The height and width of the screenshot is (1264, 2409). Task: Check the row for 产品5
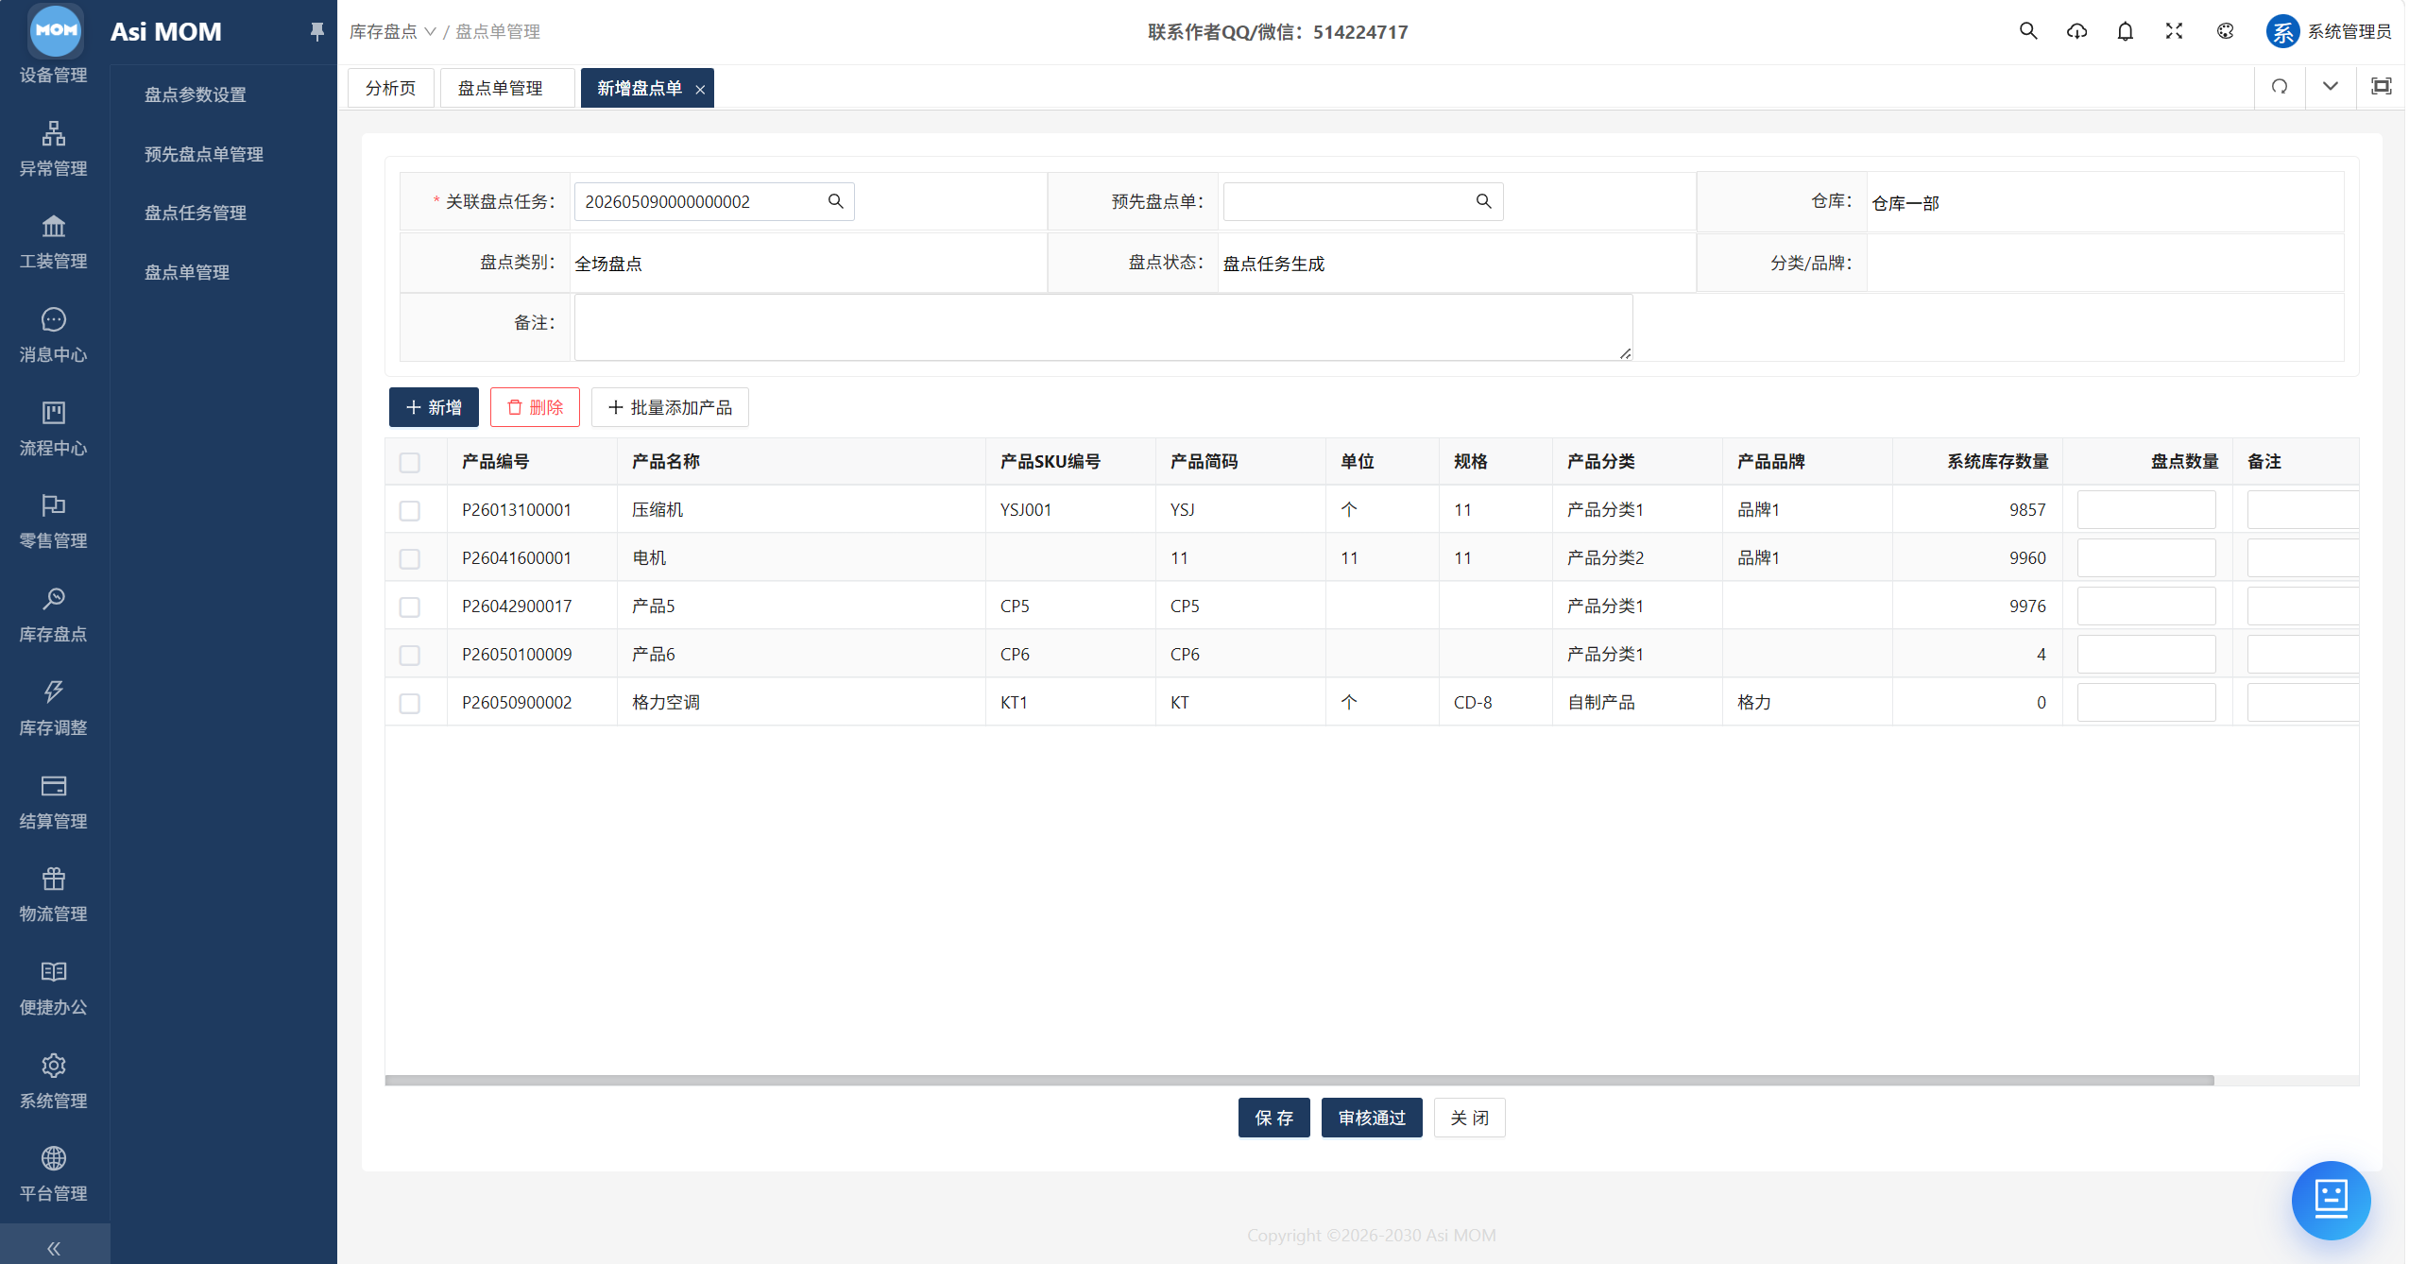(x=410, y=607)
